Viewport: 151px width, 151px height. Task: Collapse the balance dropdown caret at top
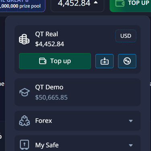[x=96, y=2]
